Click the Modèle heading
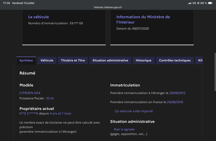Screen dimensions: 216x141 (26, 85)
